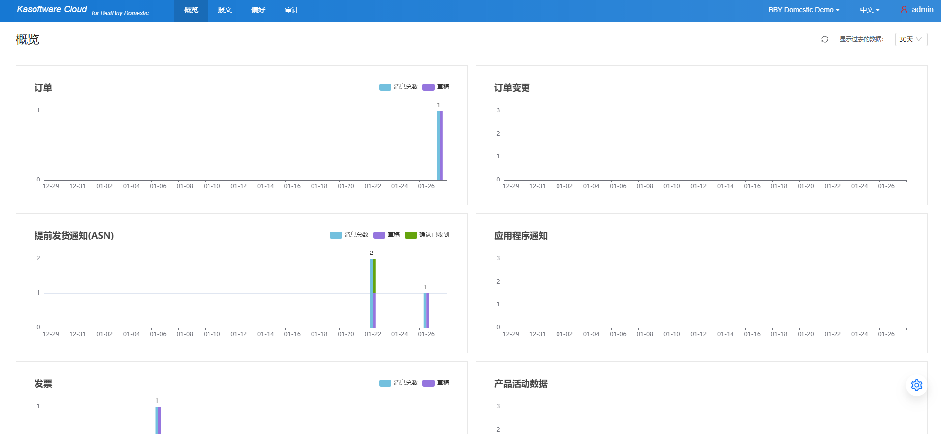This screenshot has width=941, height=434.
Task: Select the 概览 tab
Action: [x=191, y=10]
